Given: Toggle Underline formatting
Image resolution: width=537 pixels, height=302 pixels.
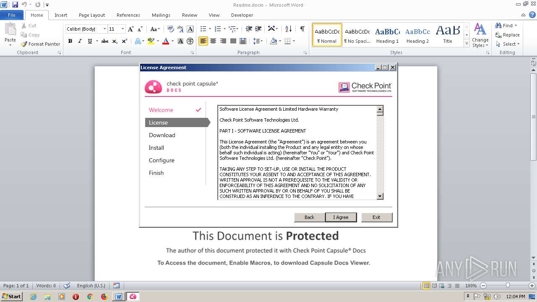Looking at the screenshot, I should coord(89,41).
